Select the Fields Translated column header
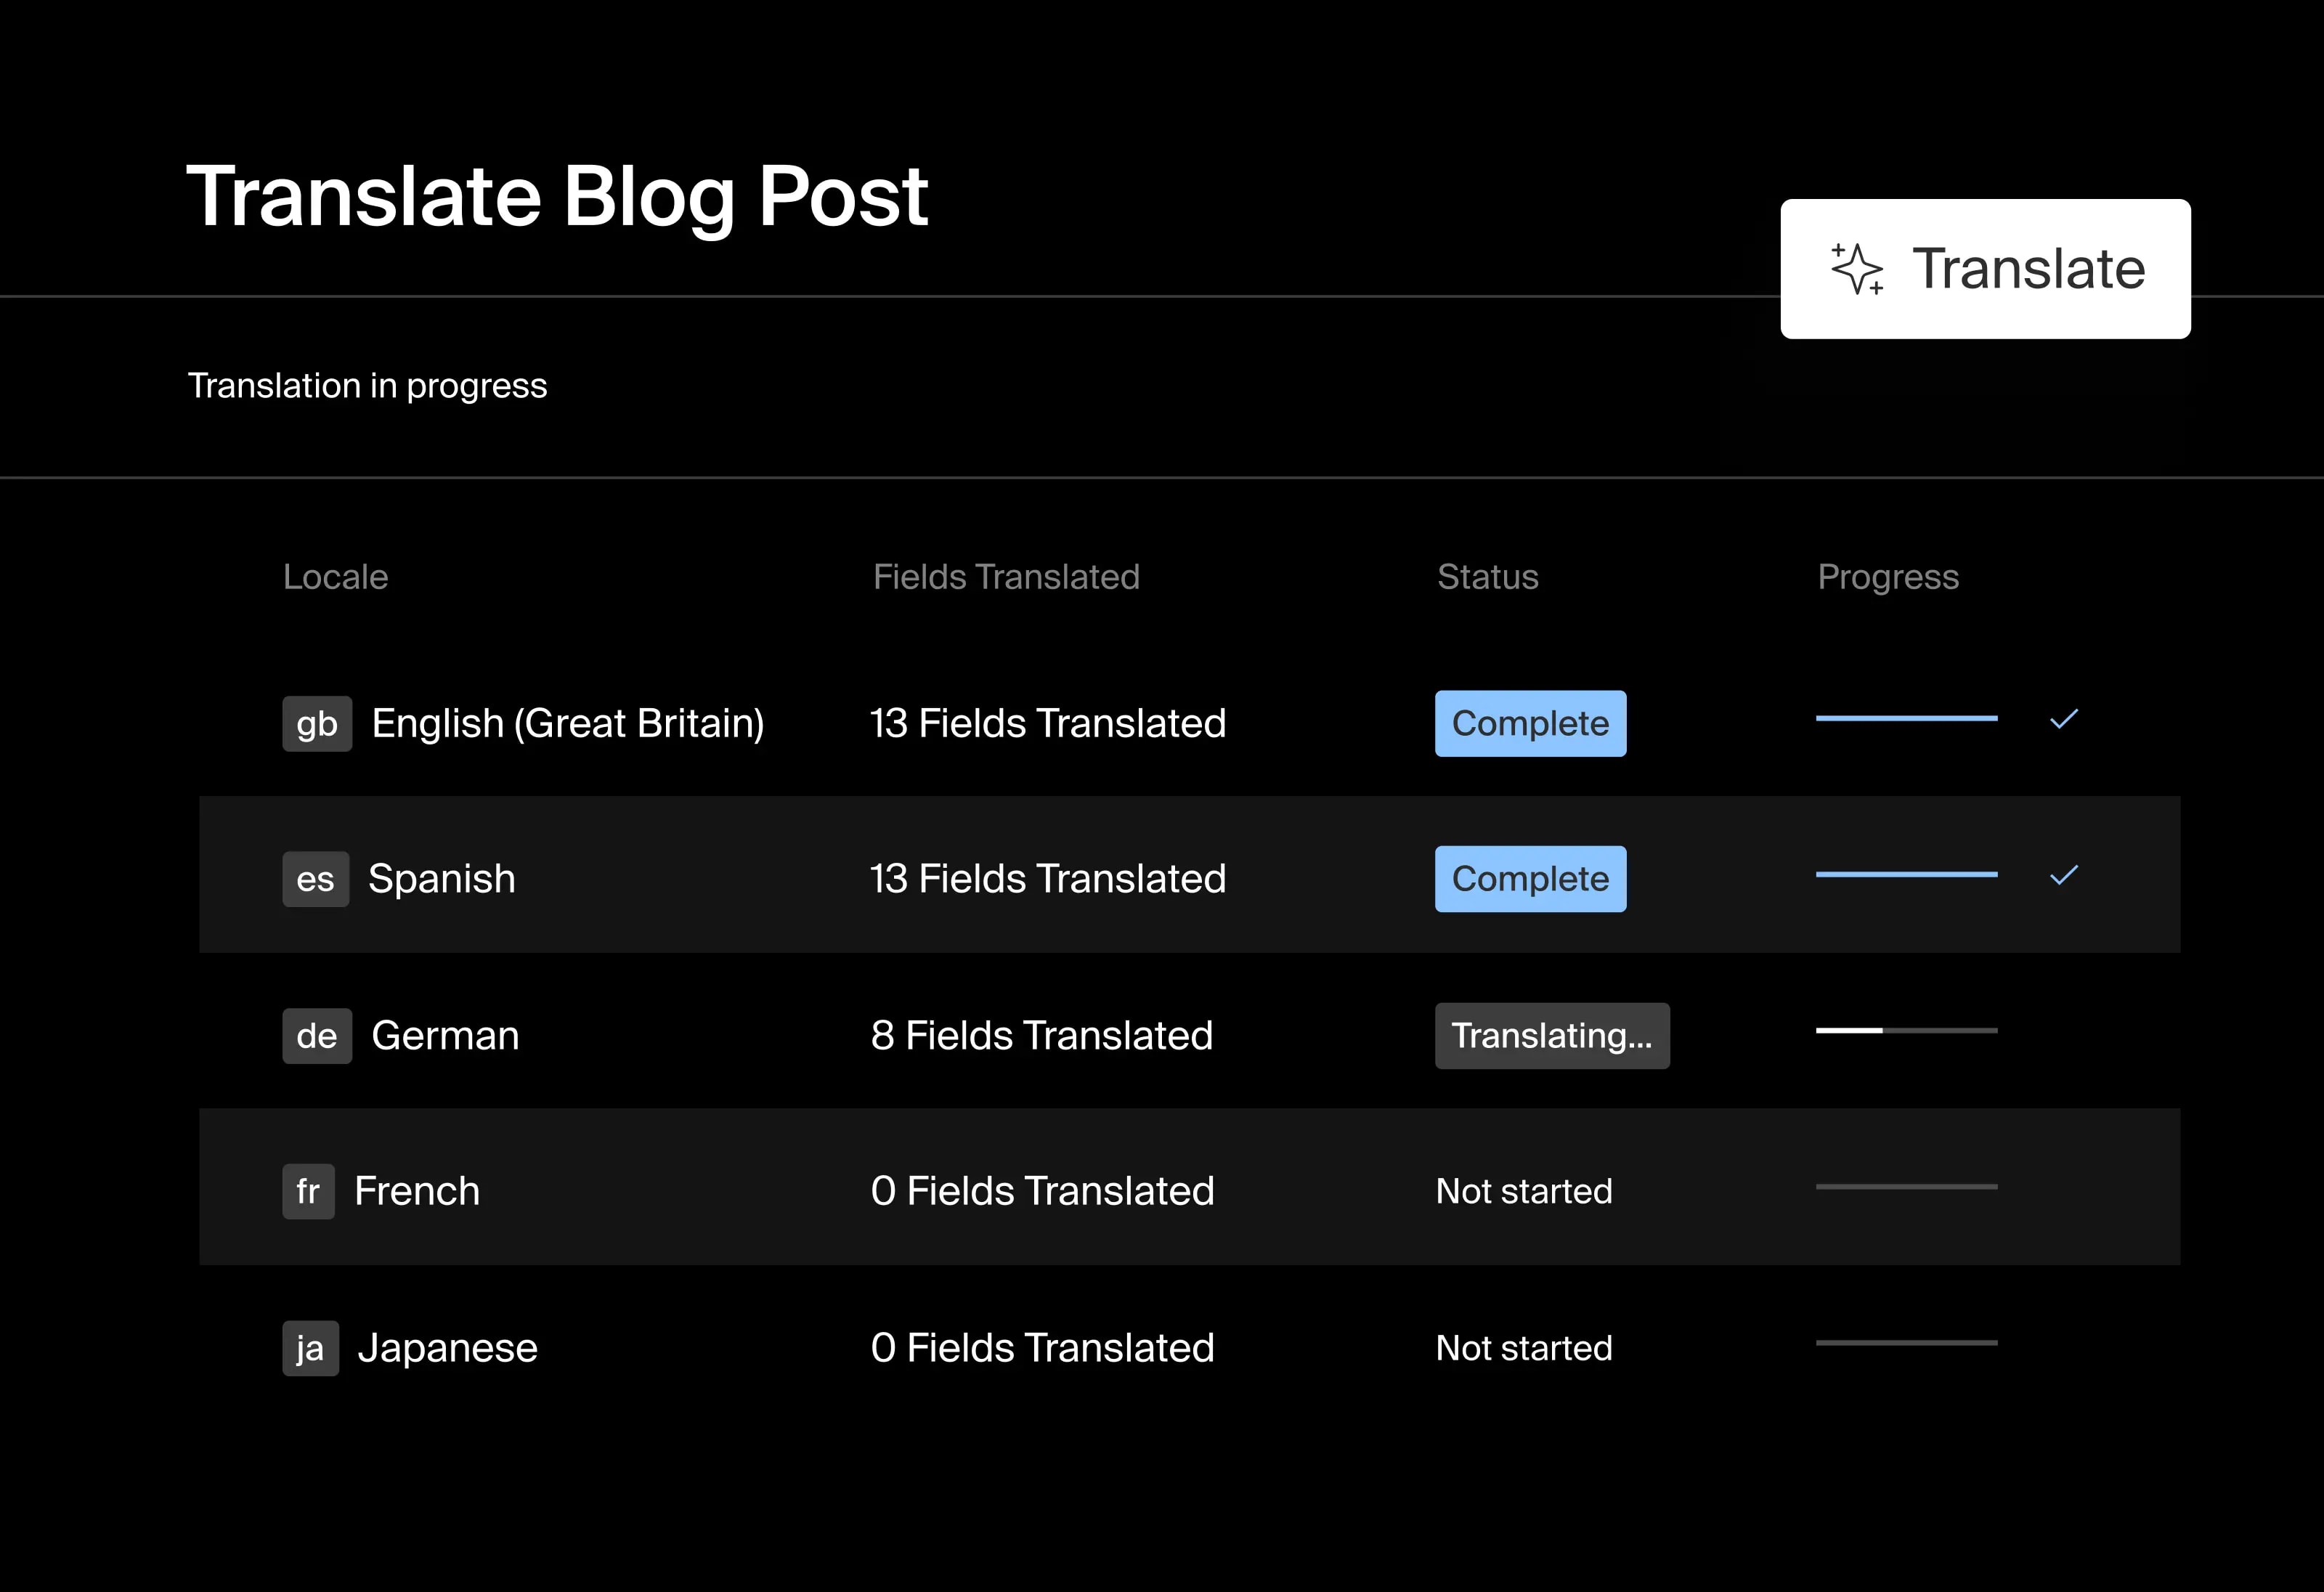Viewport: 2324px width, 1592px height. pos(1003,576)
